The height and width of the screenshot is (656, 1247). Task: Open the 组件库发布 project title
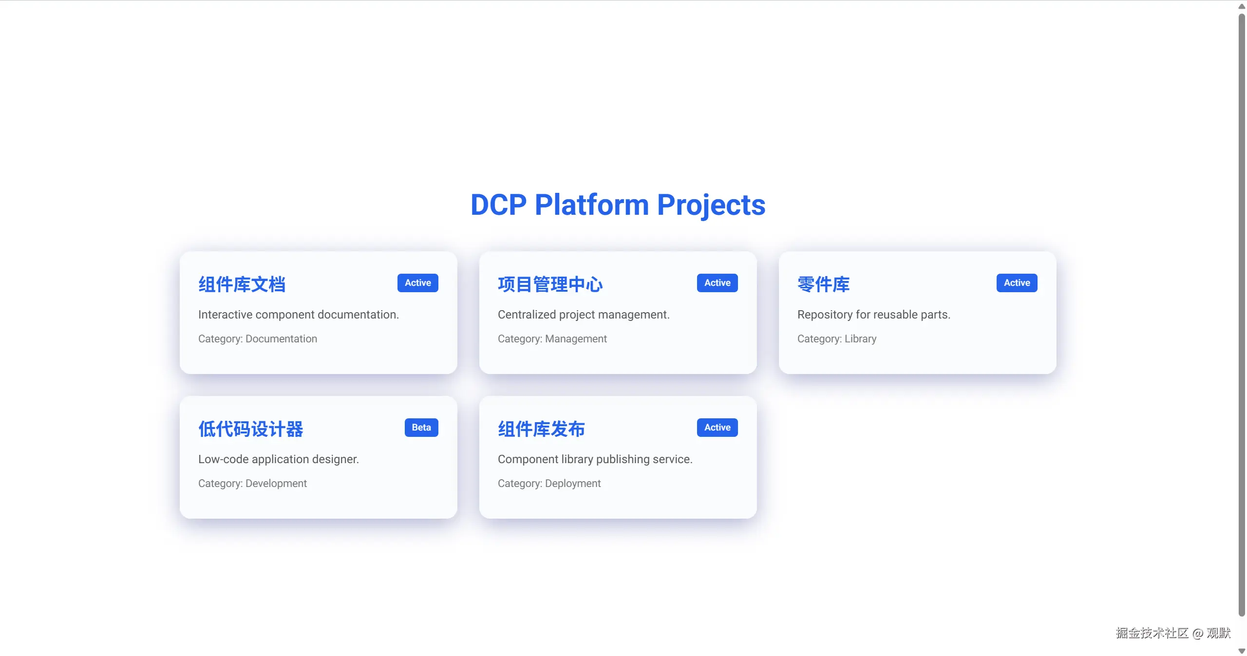click(541, 429)
